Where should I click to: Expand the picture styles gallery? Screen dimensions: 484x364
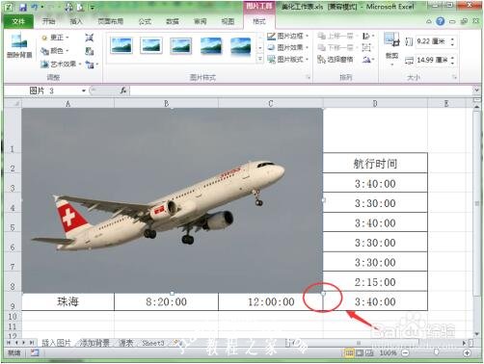coord(260,59)
